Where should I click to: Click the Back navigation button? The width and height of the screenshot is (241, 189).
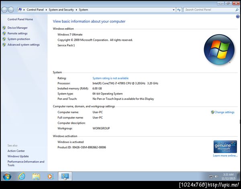click(x=4, y=10)
